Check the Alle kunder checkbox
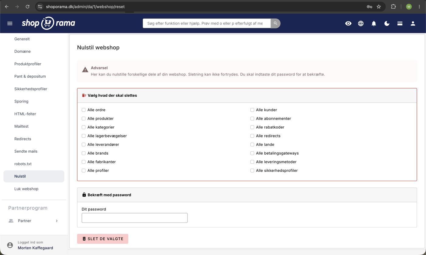This screenshot has height=255, width=426. pyautogui.click(x=252, y=110)
